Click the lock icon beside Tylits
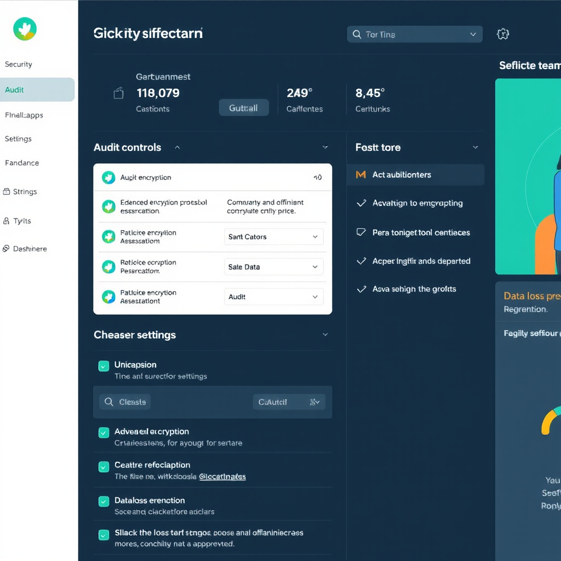The image size is (561, 561). (x=7, y=221)
